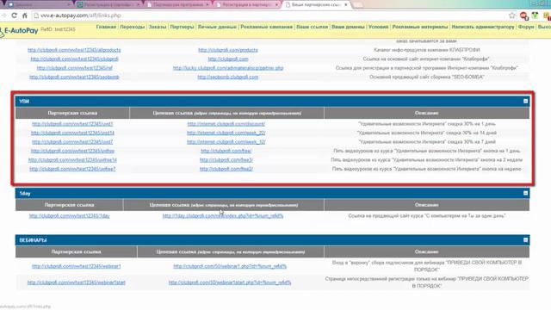Open the target link clubprofi.com/free2/
Screen dimensions: 551x310
[226, 169]
